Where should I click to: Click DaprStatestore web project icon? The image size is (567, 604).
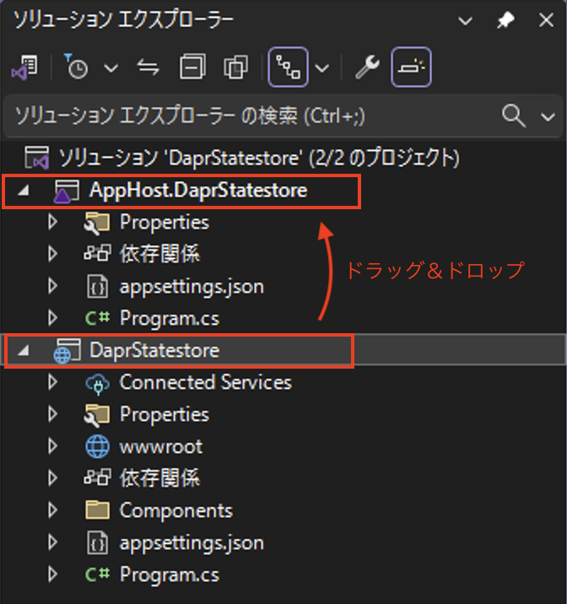(67, 351)
